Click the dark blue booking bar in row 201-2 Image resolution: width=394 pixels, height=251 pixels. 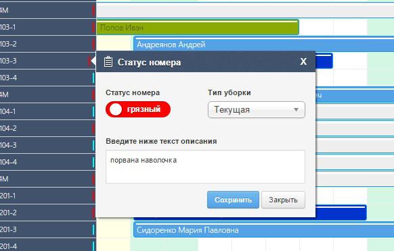(x=341, y=213)
